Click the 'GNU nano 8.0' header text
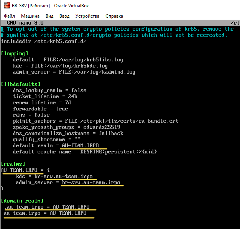 point(25,23)
